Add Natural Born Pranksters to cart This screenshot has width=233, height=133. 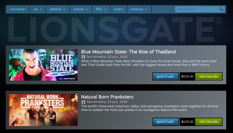click(x=209, y=122)
